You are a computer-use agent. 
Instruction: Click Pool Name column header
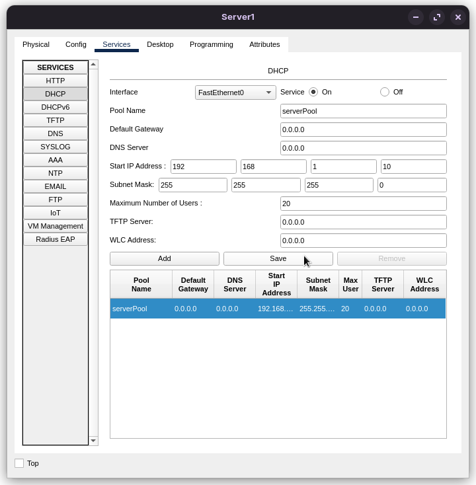141,285
